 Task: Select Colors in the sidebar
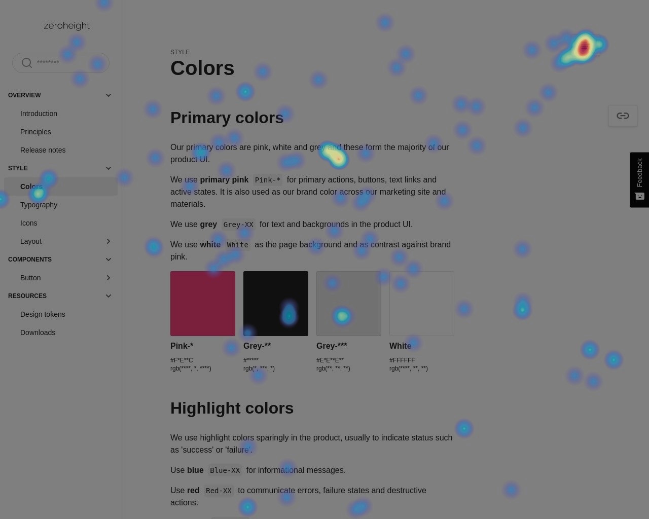(31, 187)
